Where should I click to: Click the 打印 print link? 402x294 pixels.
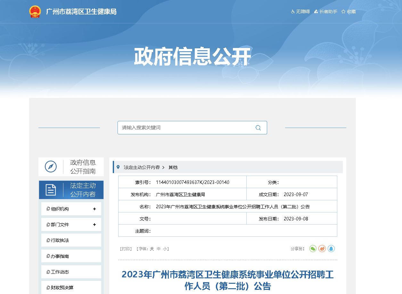[126, 249]
